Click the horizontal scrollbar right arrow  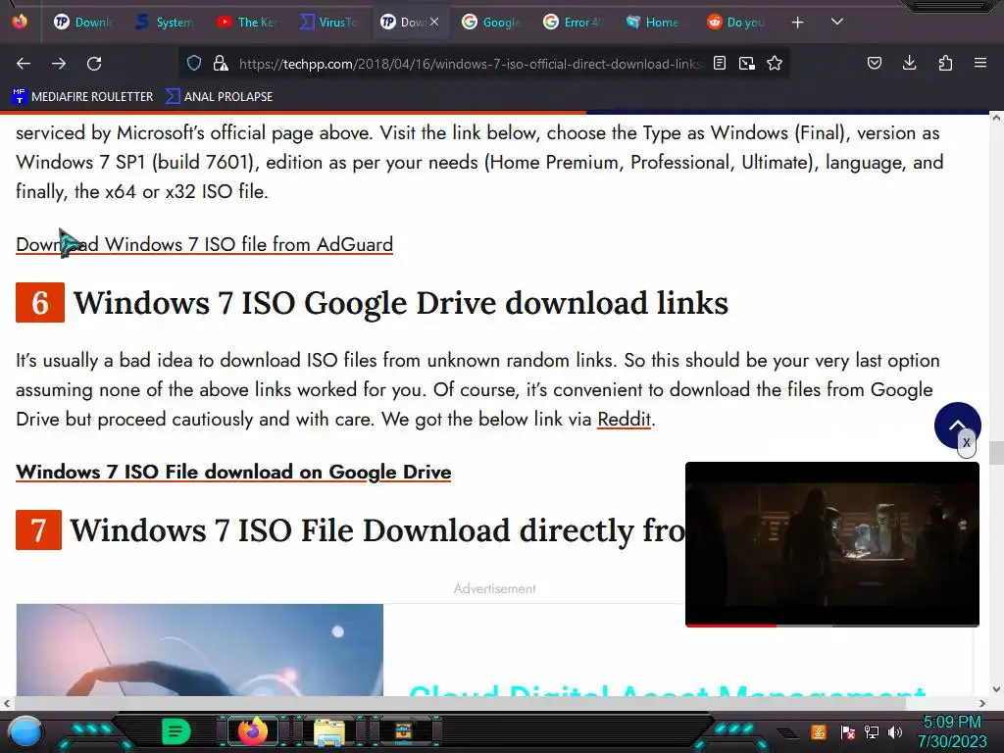coord(982,703)
